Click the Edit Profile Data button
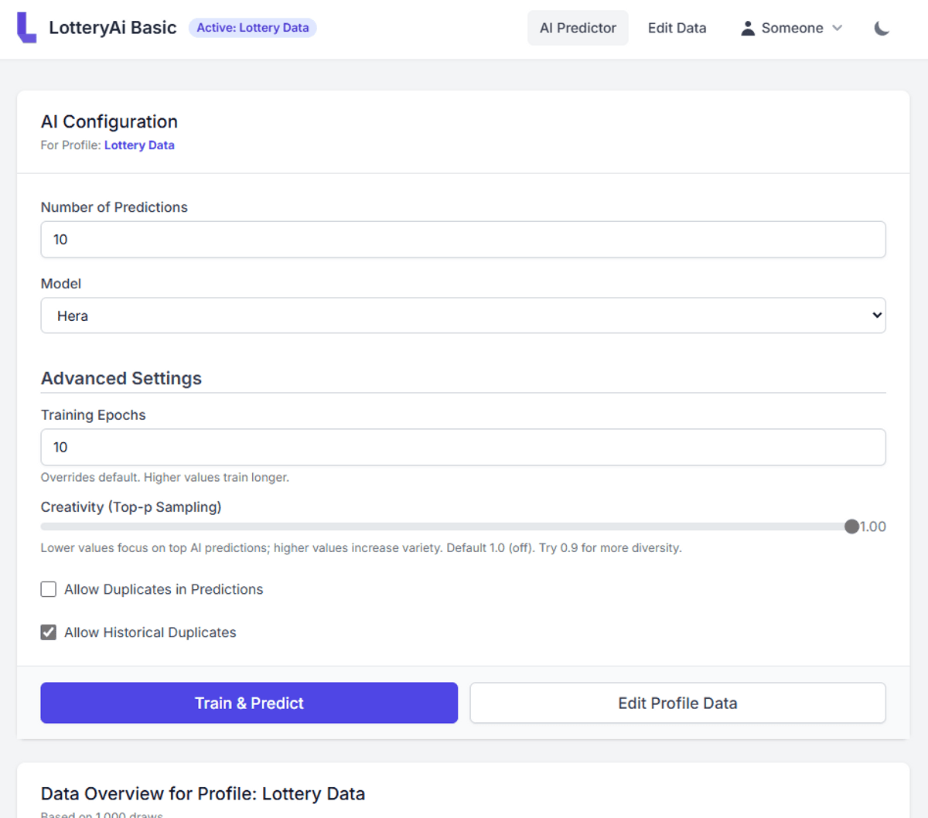The height and width of the screenshot is (818, 928). [677, 703]
